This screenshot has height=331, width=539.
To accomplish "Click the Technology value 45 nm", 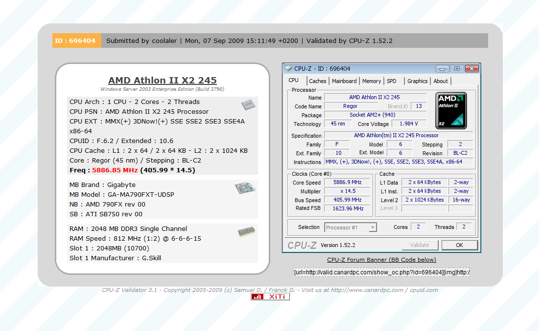I will [338, 124].
